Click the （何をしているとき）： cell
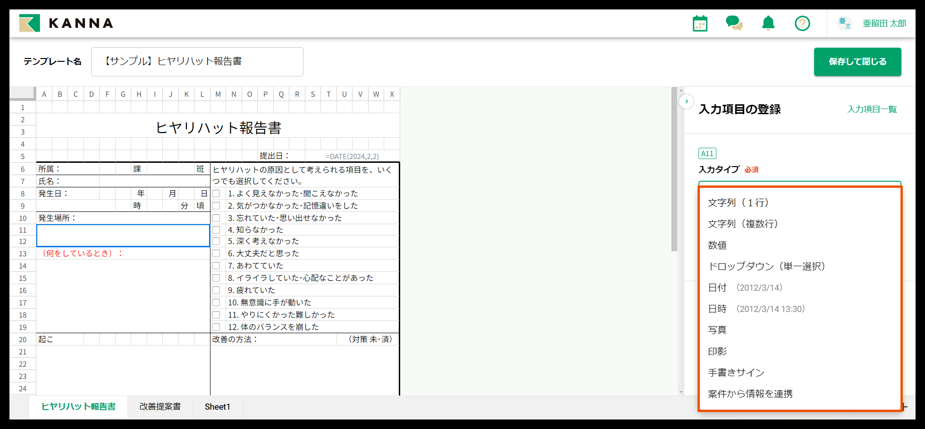 tap(123, 253)
